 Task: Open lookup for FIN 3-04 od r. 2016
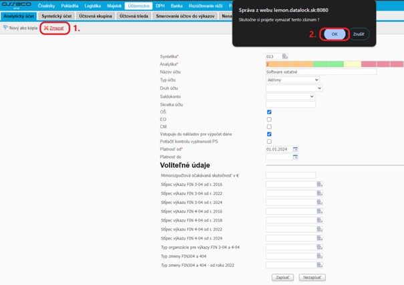319,184
